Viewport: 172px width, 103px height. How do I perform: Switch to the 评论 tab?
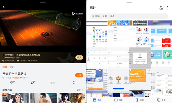point(12,67)
